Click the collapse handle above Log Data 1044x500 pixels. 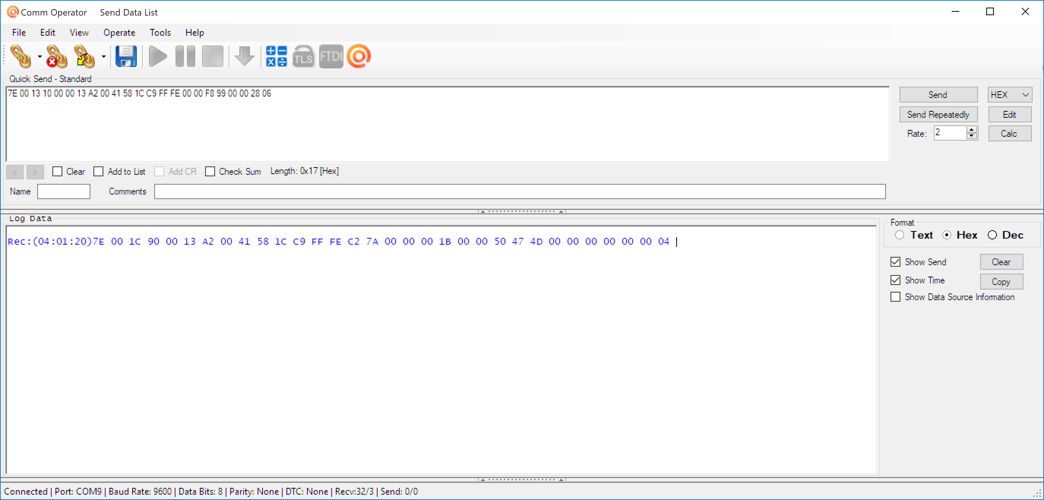click(x=522, y=211)
